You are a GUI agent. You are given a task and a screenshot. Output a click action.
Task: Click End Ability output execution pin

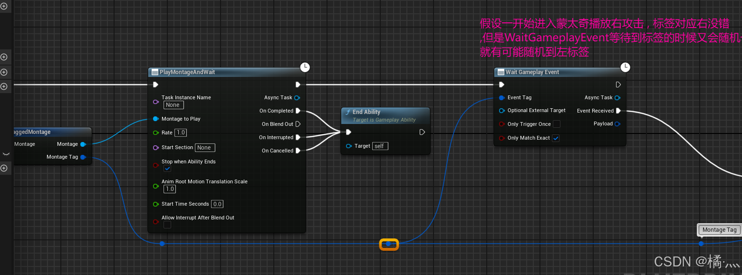tap(422, 132)
